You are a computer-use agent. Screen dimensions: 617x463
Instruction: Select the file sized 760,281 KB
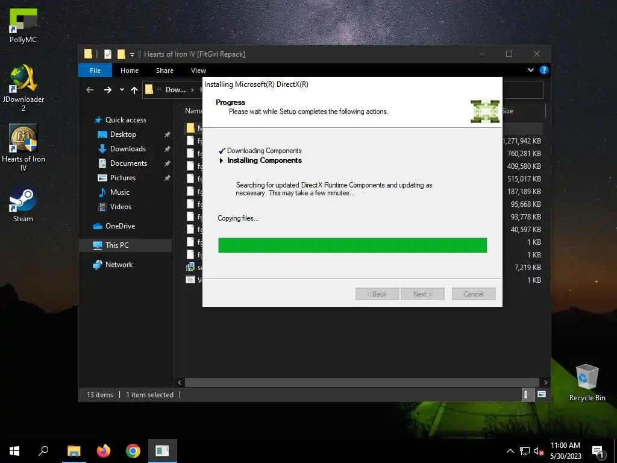[x=524, y=154]
